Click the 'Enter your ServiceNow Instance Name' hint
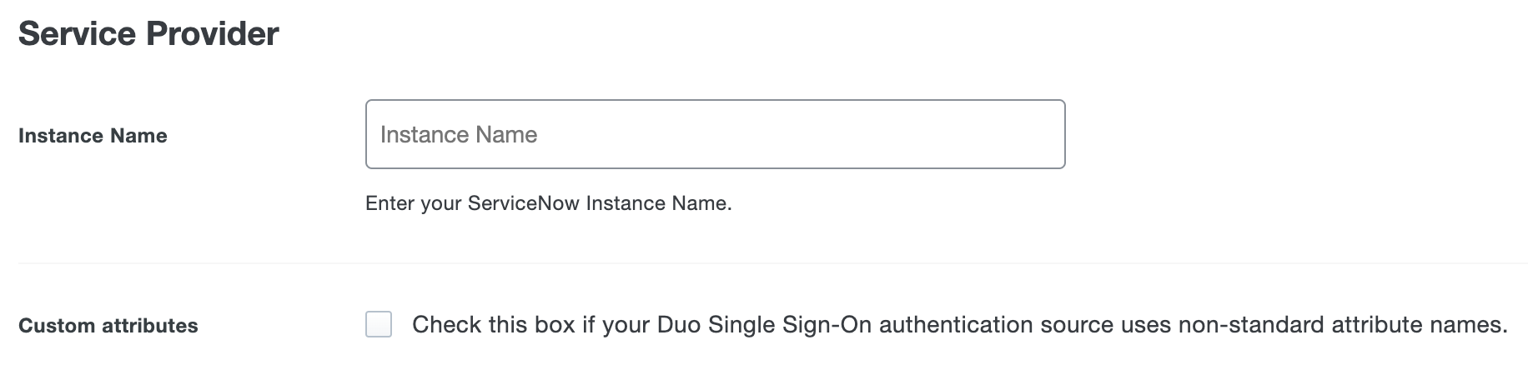 [548, 203]
